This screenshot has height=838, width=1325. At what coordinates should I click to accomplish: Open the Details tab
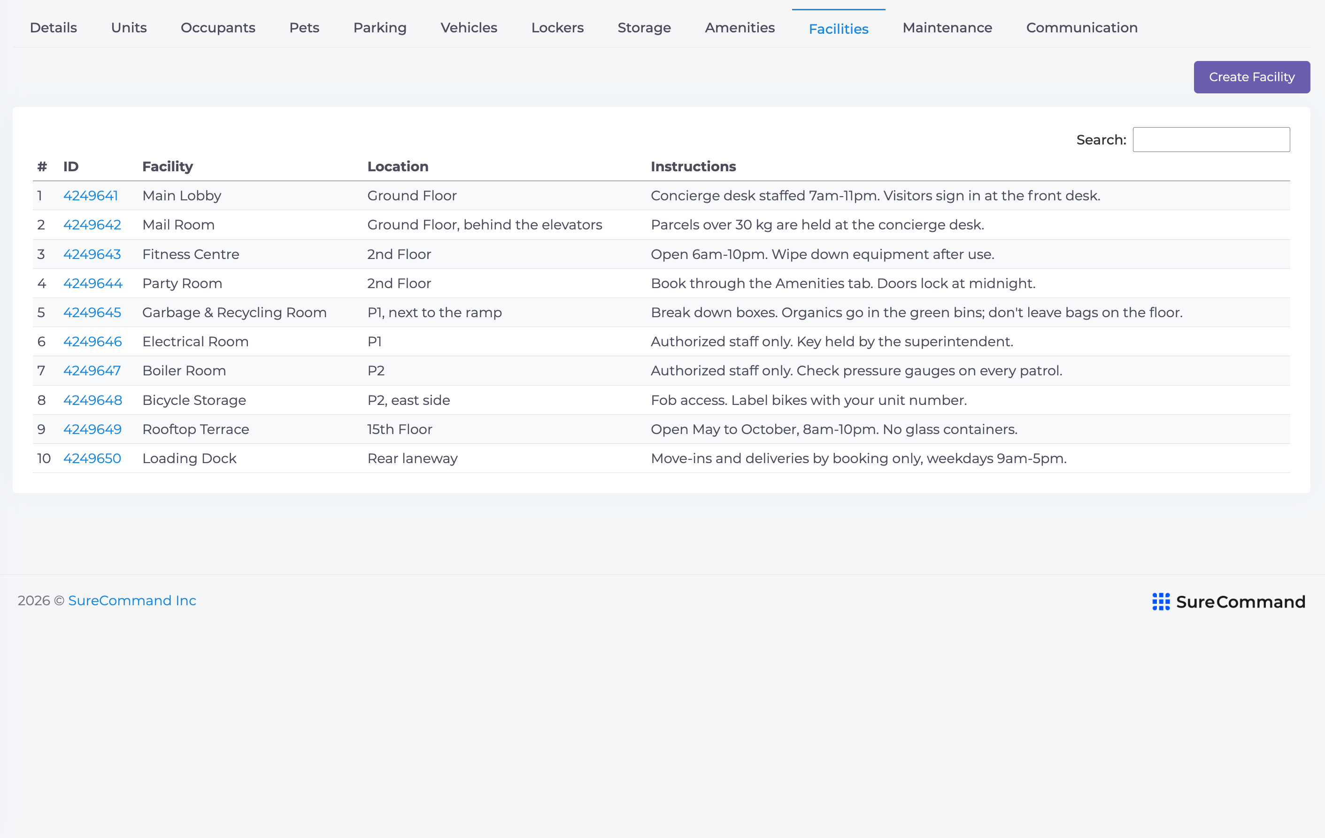pos(54,28)
